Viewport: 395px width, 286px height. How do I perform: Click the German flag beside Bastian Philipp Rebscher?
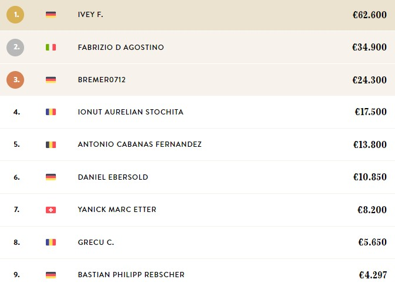(51, 274)
